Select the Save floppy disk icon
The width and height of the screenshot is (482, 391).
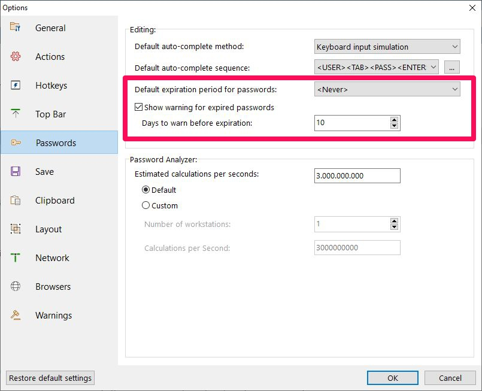coord(16,171)
